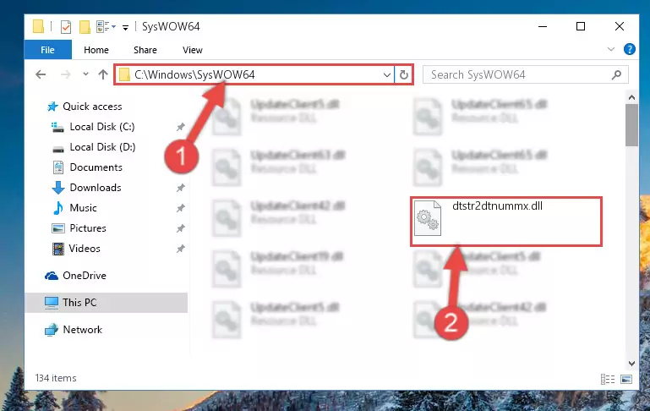Click the dtstr2dtnummx.dll gear file icon
650x411 pixels.
428,217
